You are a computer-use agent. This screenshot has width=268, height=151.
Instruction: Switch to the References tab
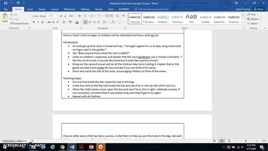coord(70,9)
